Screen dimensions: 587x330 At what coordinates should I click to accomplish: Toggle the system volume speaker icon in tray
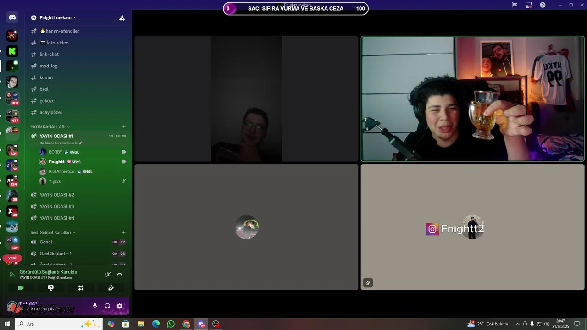[x=547, y=324]
